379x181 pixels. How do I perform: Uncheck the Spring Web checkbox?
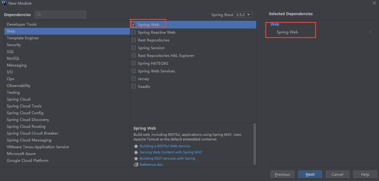(134, 24)
